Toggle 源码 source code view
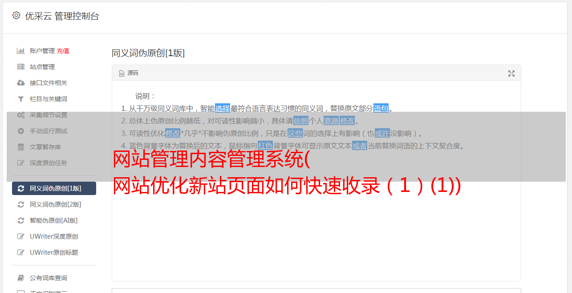The image size is (572, 293). (x=129, y=73)
